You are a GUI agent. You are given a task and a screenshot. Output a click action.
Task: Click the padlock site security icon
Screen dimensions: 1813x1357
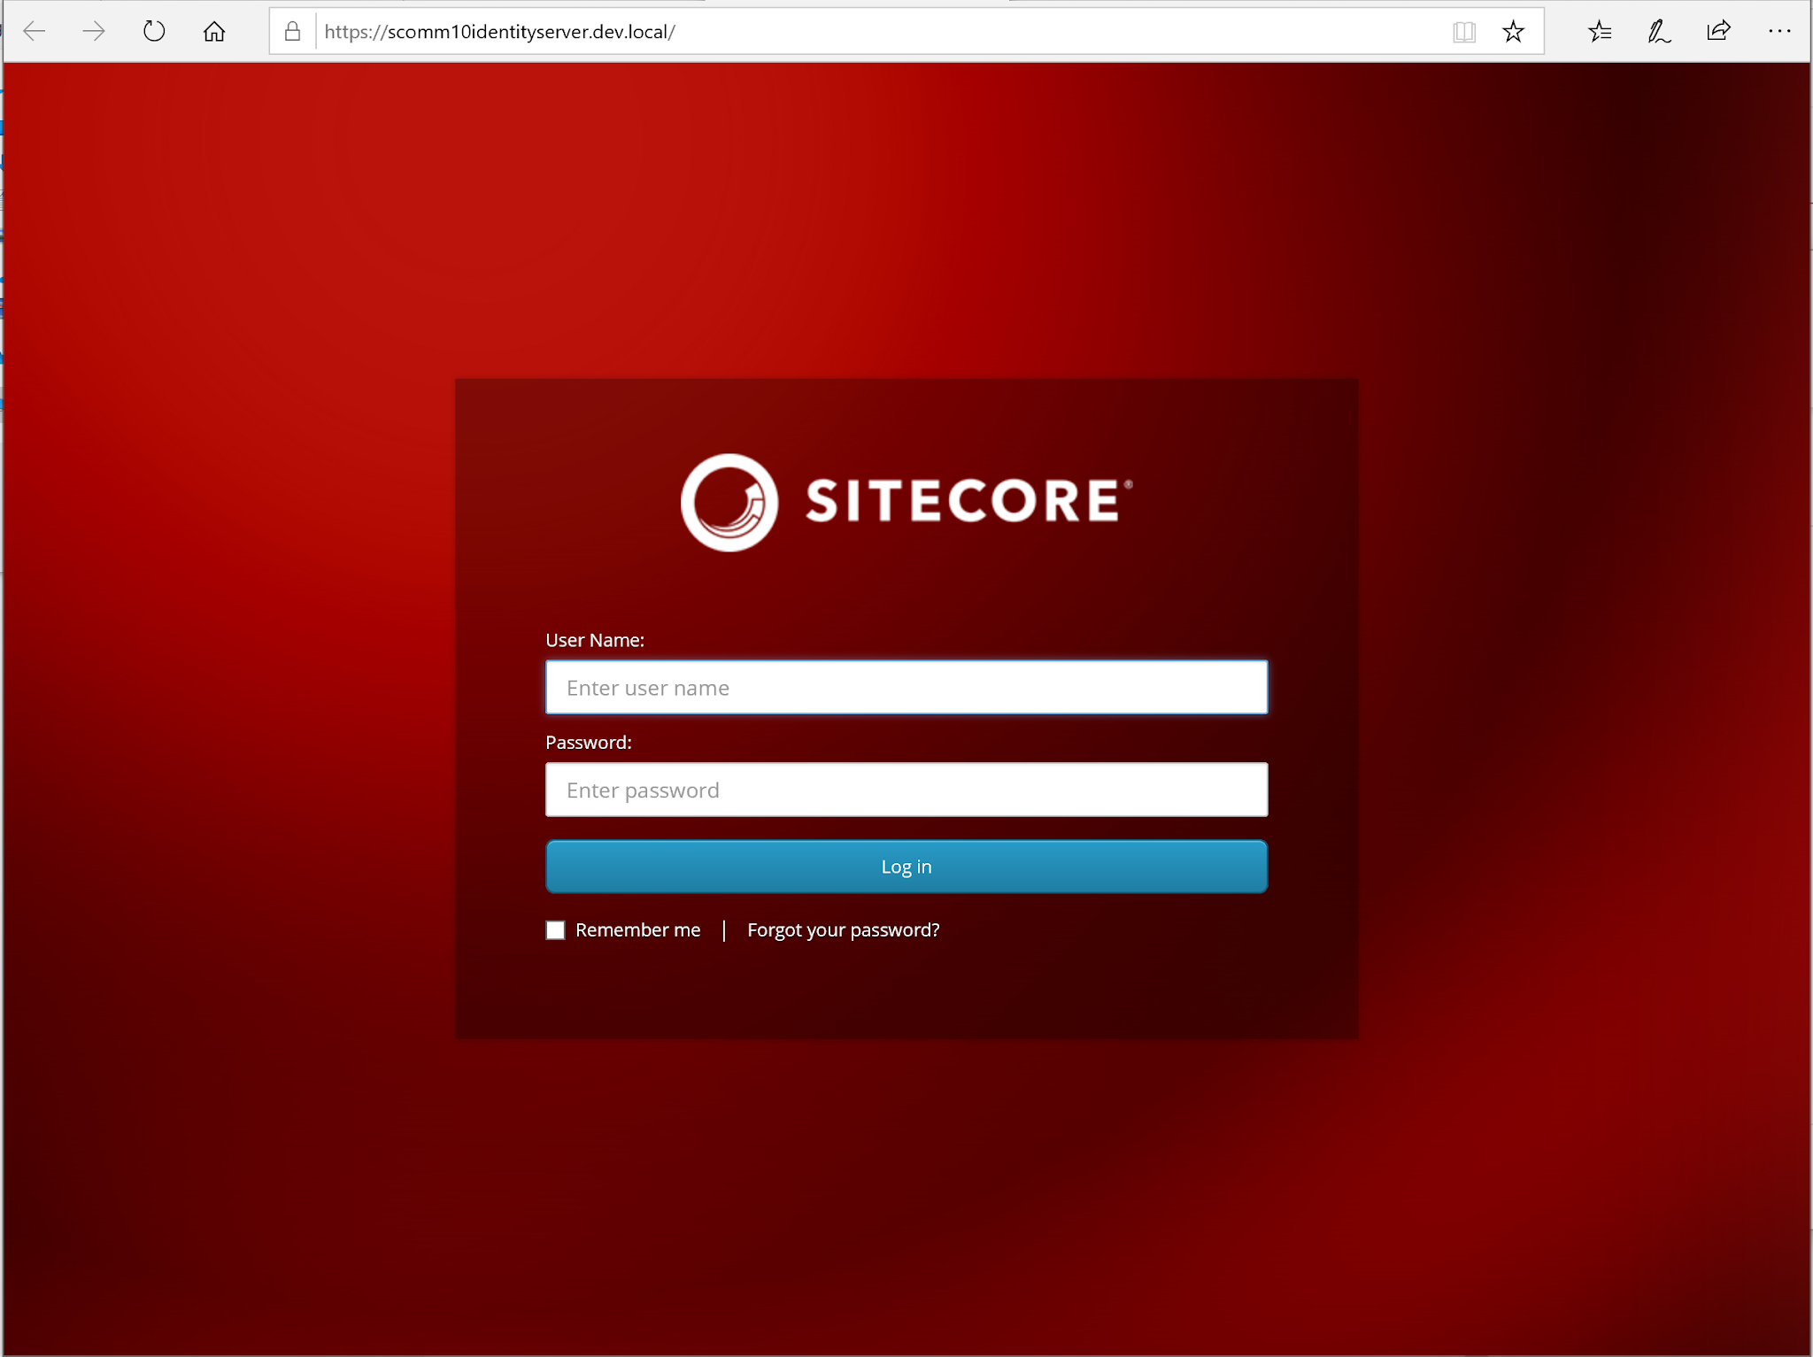(x=292, y=32)
